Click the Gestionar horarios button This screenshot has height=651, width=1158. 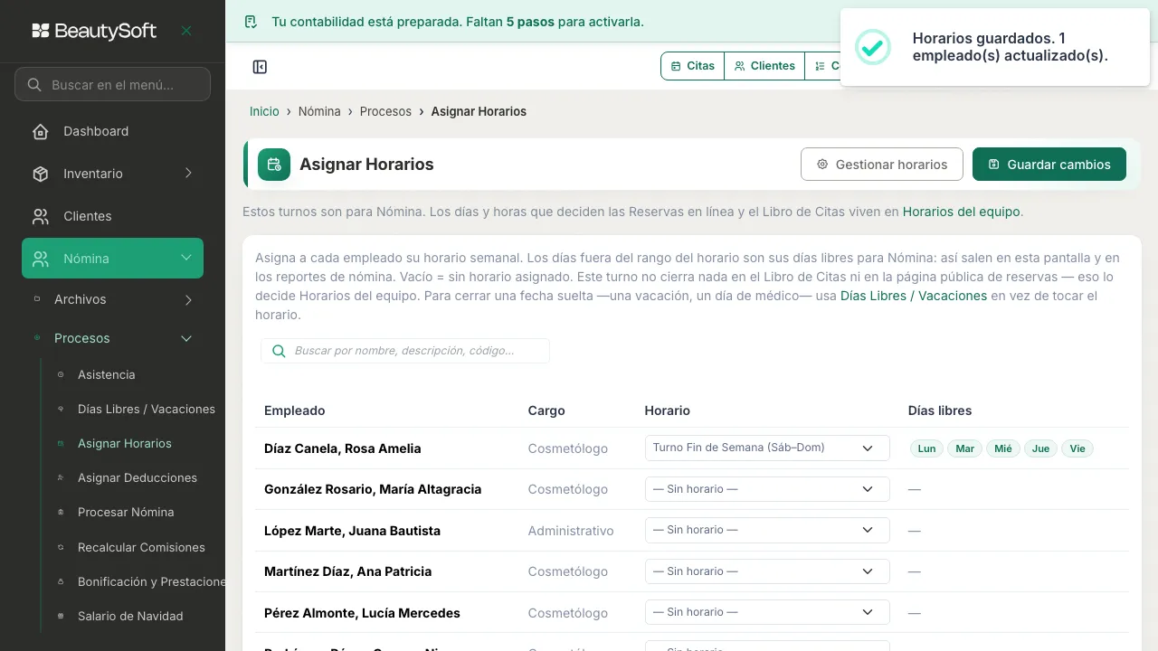point(882,165)
